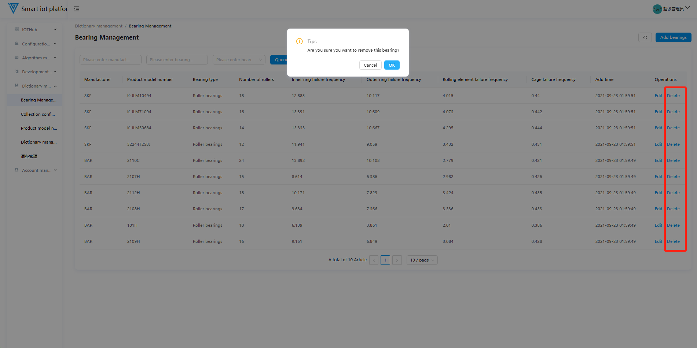697x348 pixels.
Task: Go to next page arrow
Action: pos(397,260)
